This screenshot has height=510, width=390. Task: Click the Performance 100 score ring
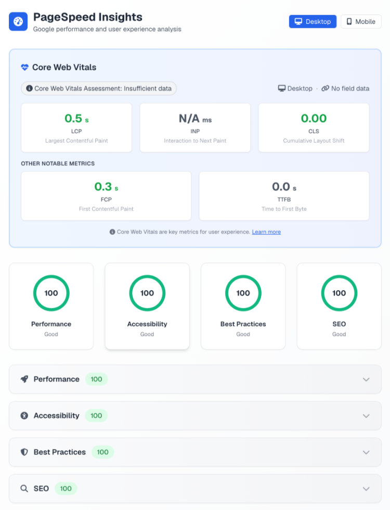point(51,293)
